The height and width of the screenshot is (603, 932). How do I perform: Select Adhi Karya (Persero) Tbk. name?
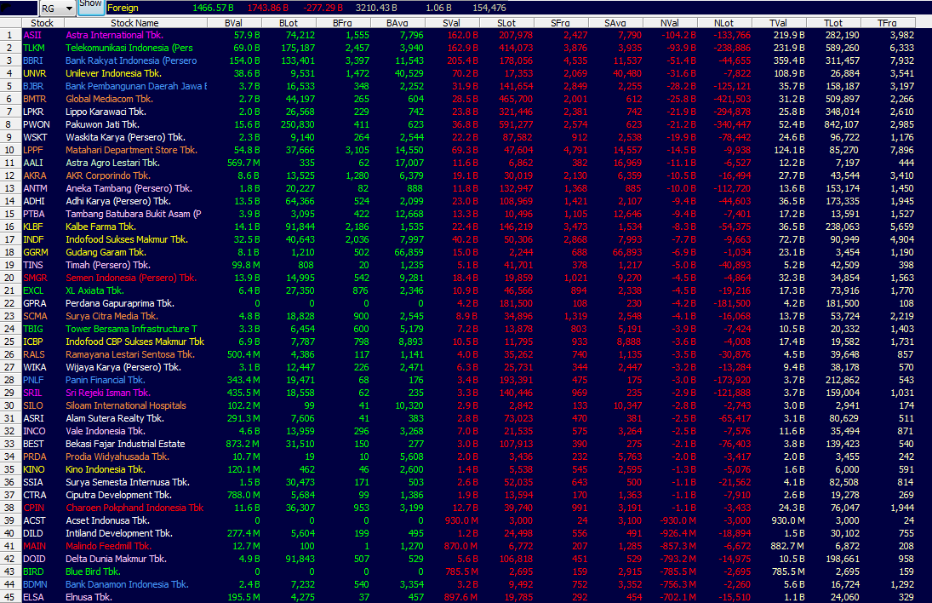(118, 201)
